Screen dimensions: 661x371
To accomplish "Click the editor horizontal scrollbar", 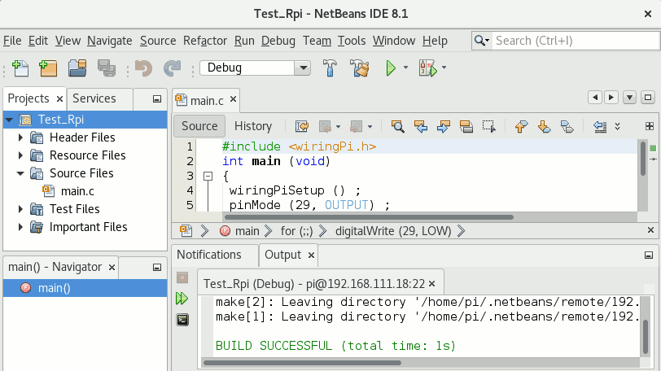I will (369, 217).
